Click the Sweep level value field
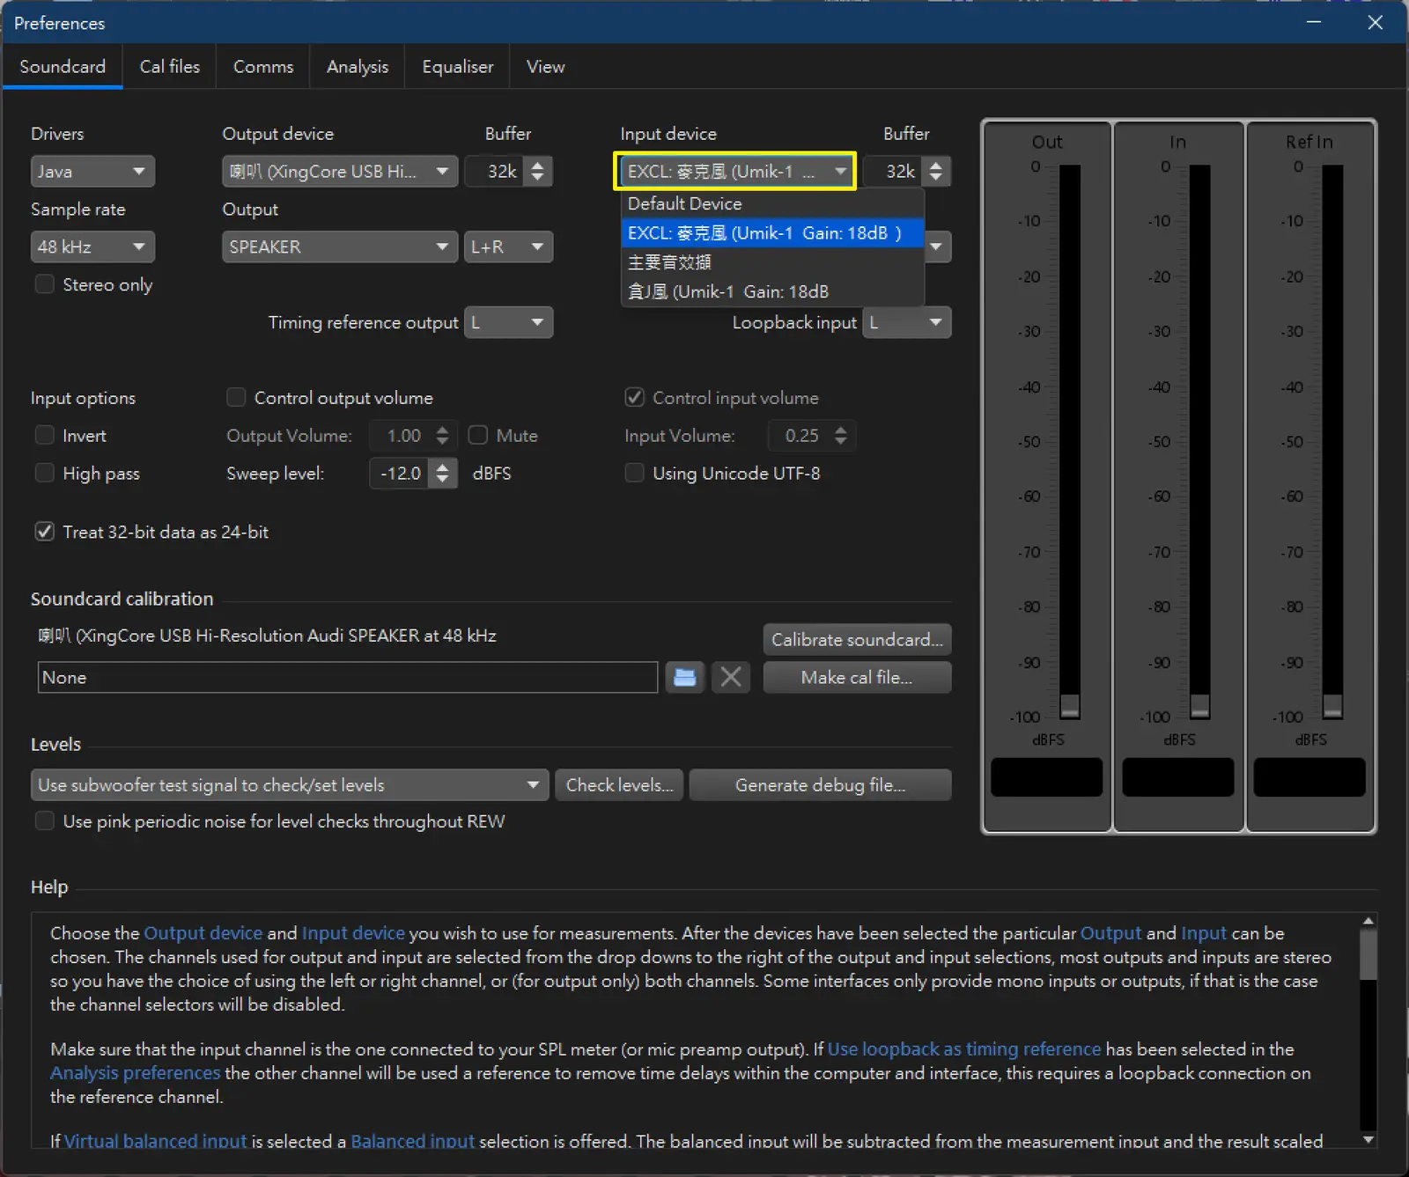Viewport: 1409px width, 1177px height. 401,474
